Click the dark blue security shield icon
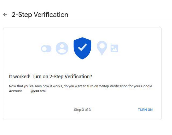 click(82, 48)
